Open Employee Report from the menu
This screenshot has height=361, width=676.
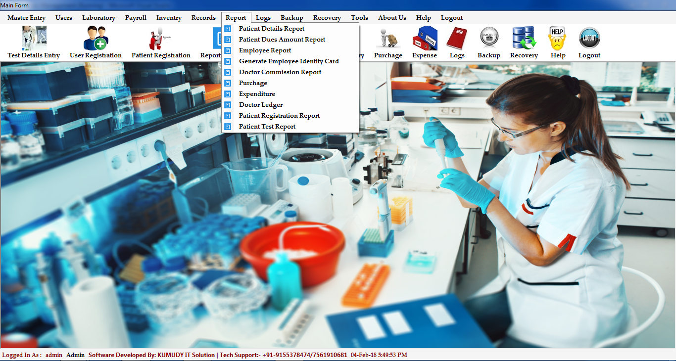(265, 50)
